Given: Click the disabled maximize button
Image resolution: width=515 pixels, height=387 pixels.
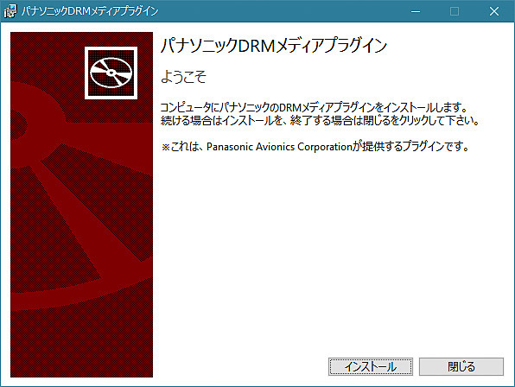Looking at the screenshot, I should 455,11.
